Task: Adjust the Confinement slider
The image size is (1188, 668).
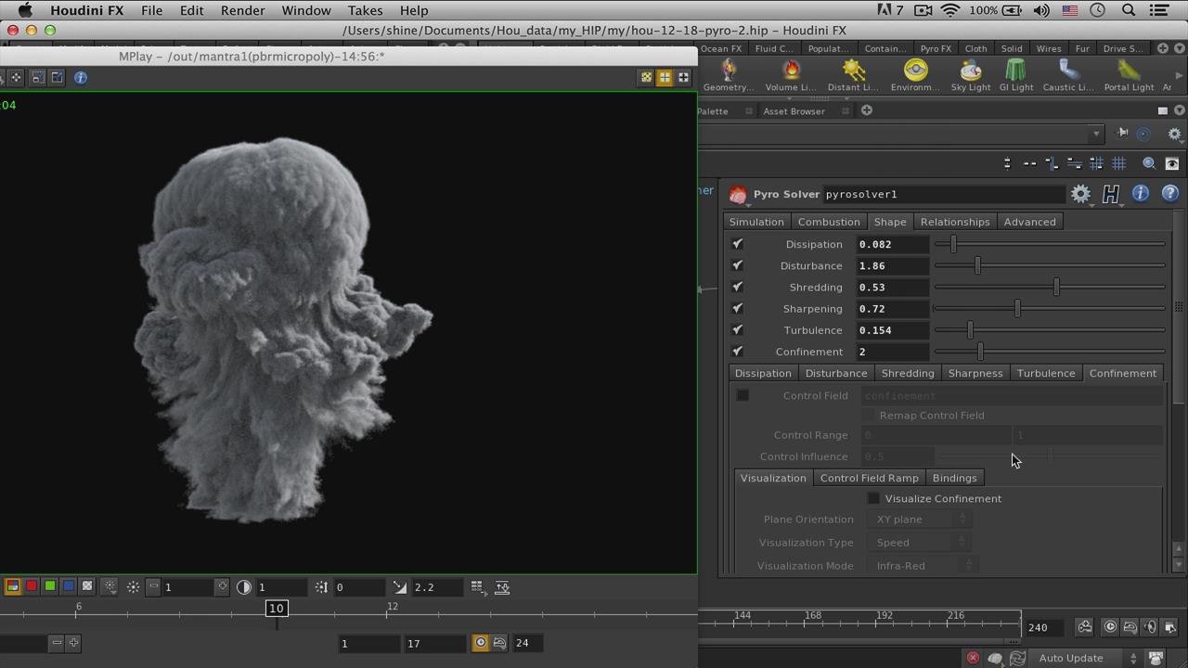Action: [x=1050, y=352]
